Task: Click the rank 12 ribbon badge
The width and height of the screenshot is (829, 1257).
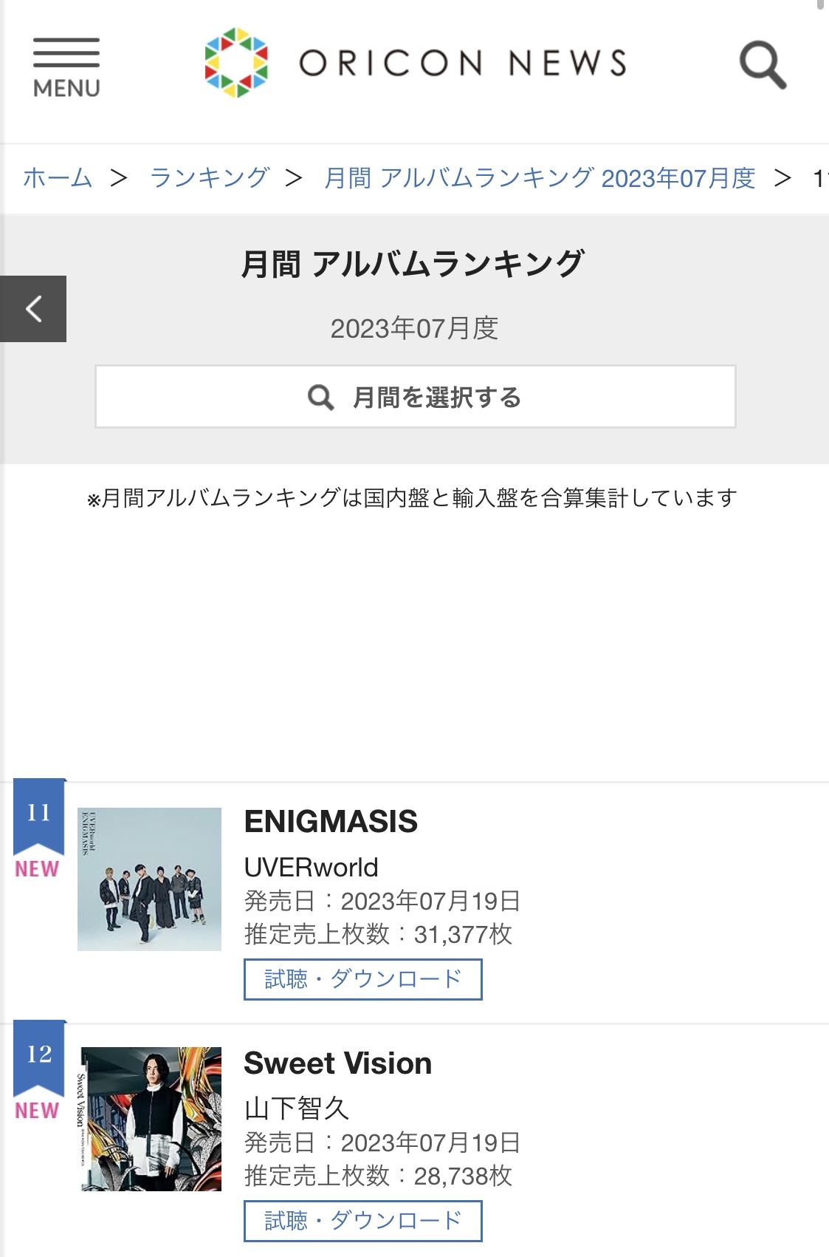Action: coord(39,1059)
